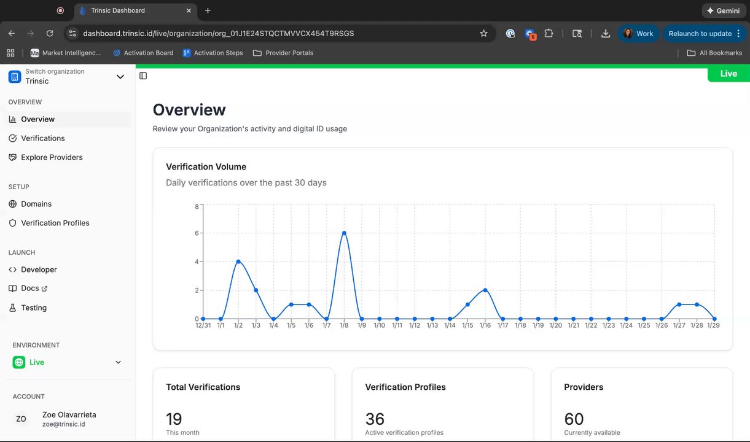The height and width of the screenshot is (442, 750).
Task: Open the browser Extensions puzzle icon
Action: click(x=549, y=34)
